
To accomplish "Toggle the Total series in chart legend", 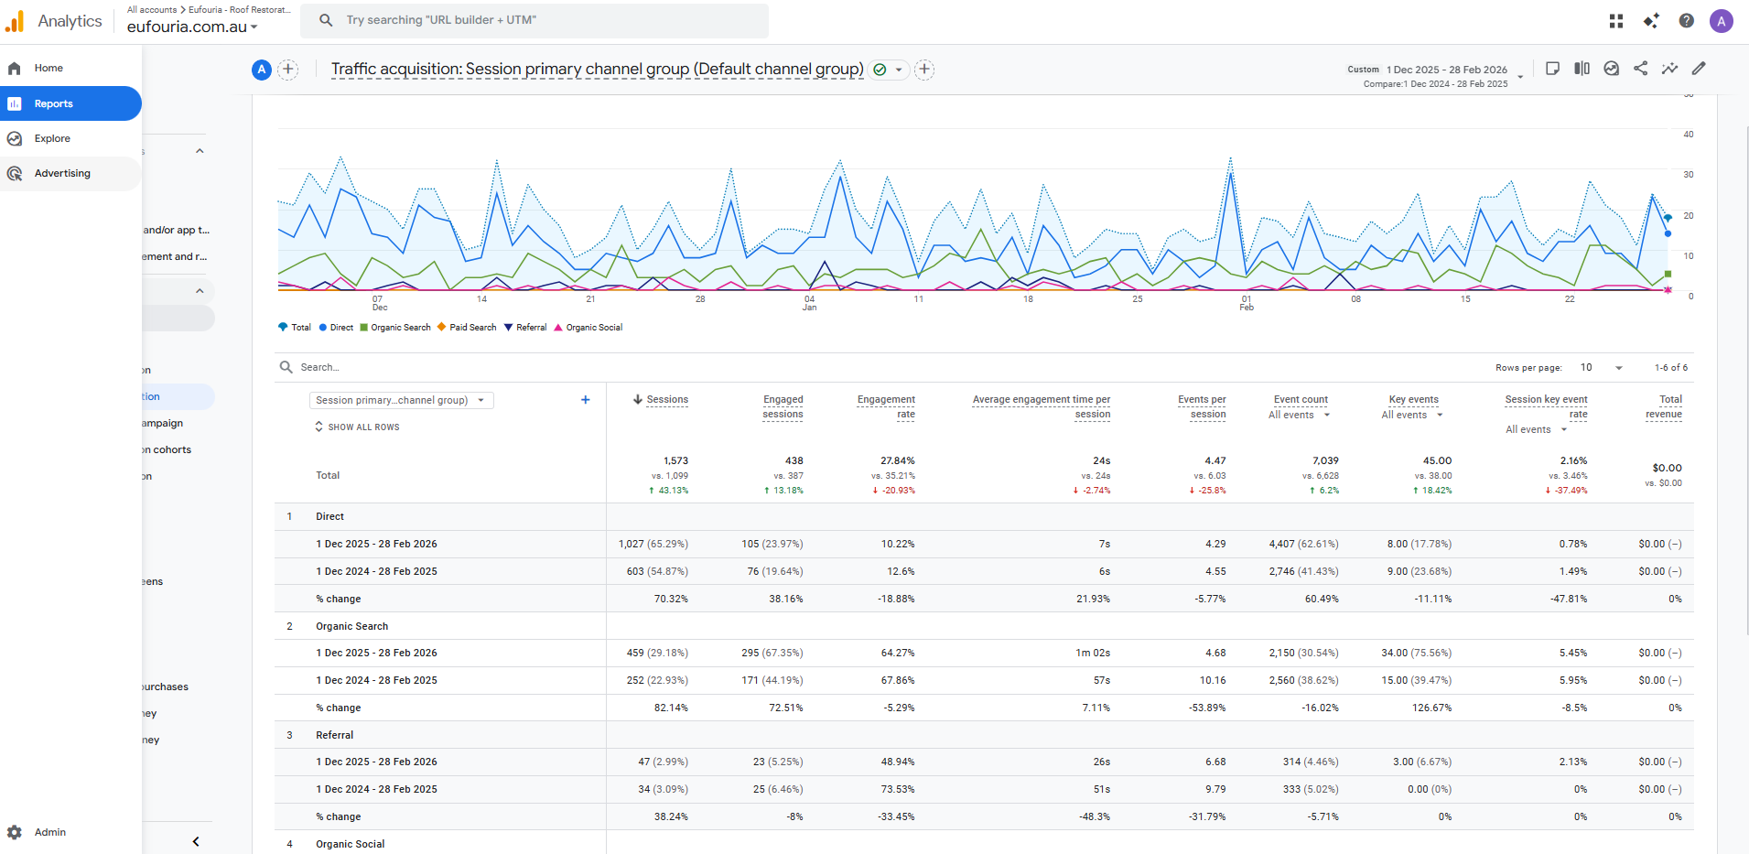I will (x=295, y=328).
